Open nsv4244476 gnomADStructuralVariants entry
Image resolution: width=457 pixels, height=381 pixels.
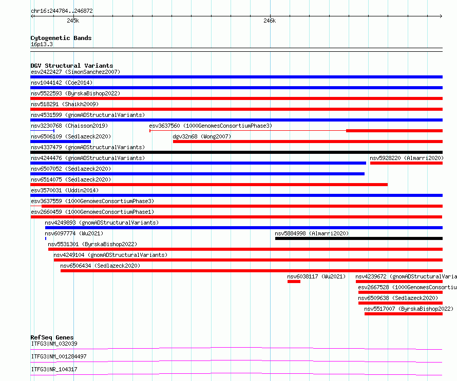click(x=88, y=158)
